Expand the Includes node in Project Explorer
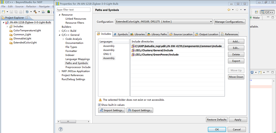Screen dimensions: 276x133 point(7,26)
